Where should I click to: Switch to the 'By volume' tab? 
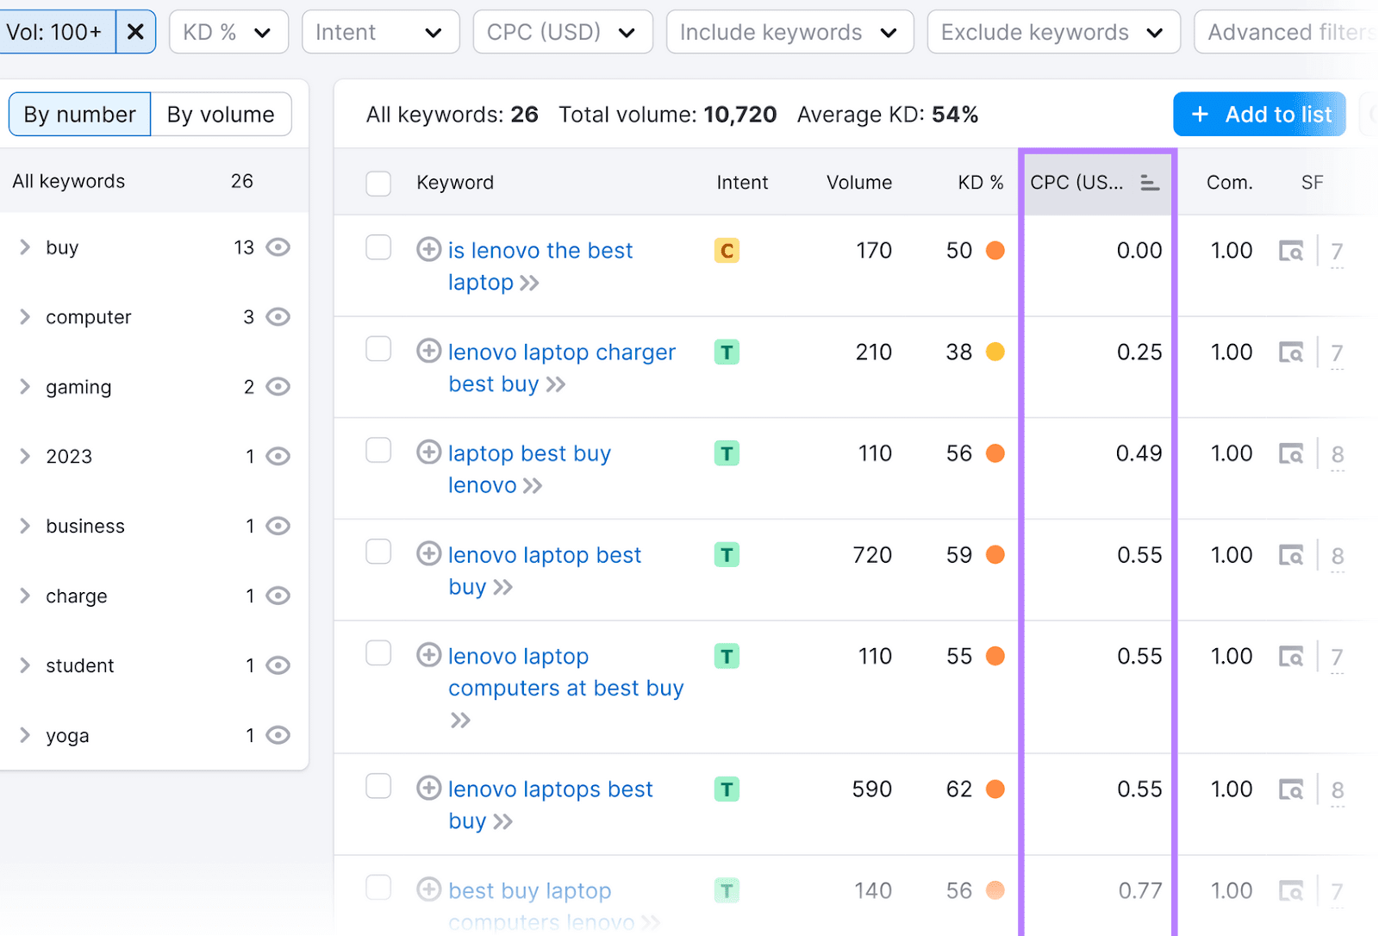(221, 115)
